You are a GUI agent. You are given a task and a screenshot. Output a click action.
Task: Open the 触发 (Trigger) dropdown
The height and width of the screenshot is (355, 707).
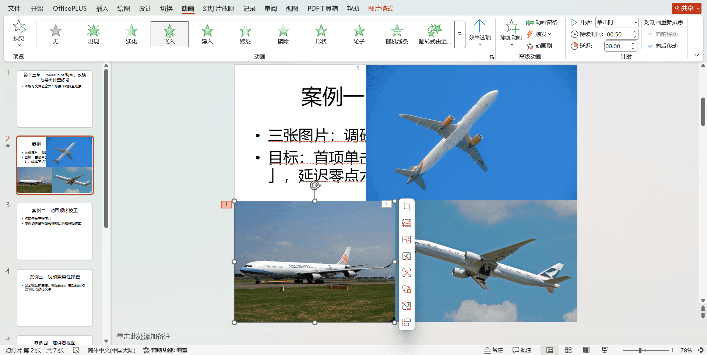(539, 34)
